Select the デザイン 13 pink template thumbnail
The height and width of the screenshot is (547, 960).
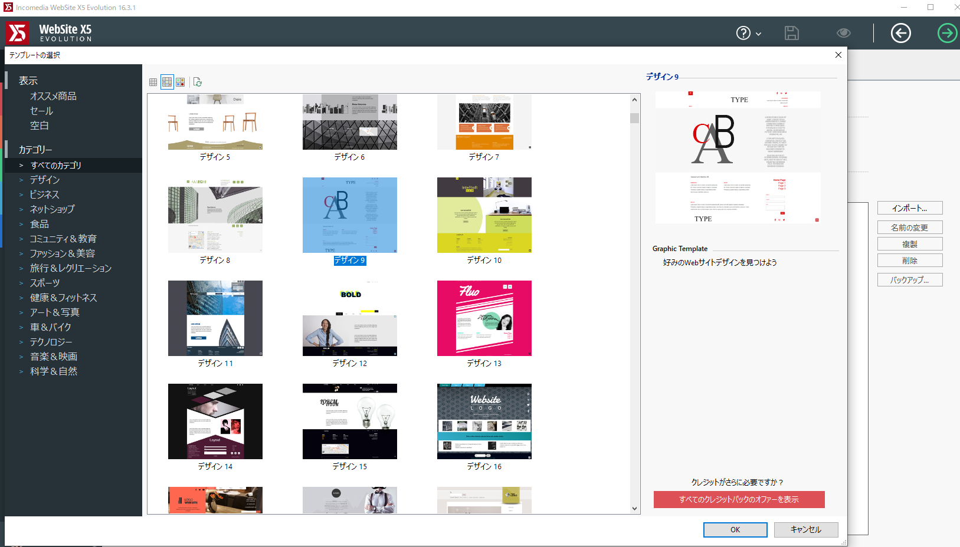pyautogui.click(x=484, y=318)
